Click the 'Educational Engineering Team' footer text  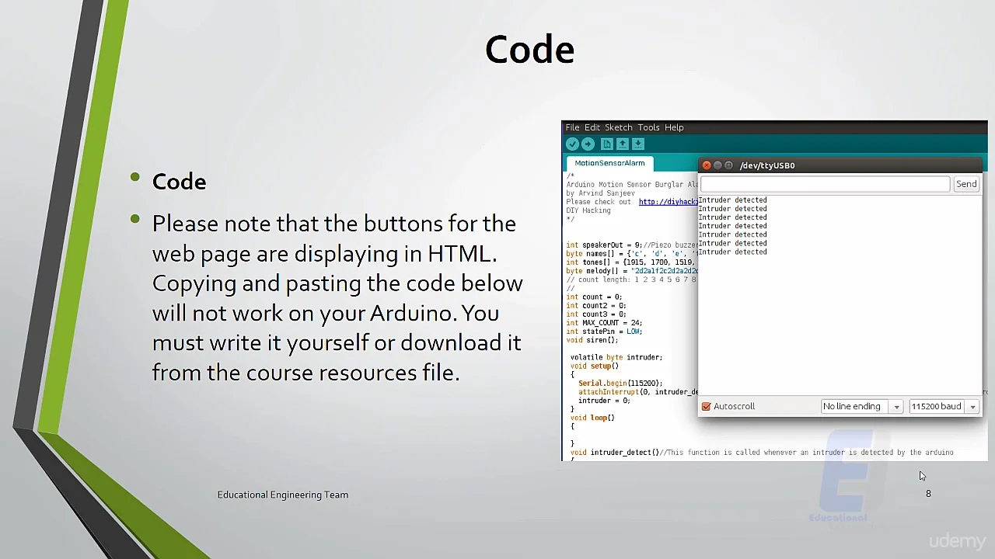click(x=283, y=495)
